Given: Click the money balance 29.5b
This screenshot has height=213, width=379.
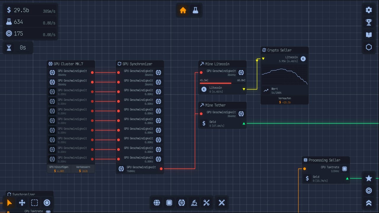Looking at the screenshot, I should click(x=21, y=10).
